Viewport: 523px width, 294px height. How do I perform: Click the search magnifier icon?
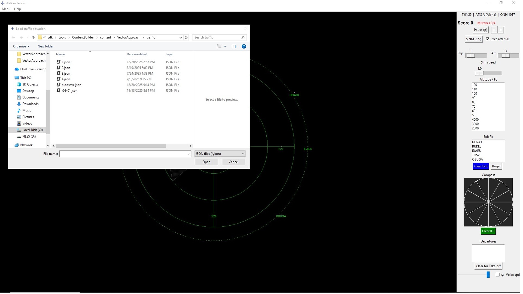243,37
